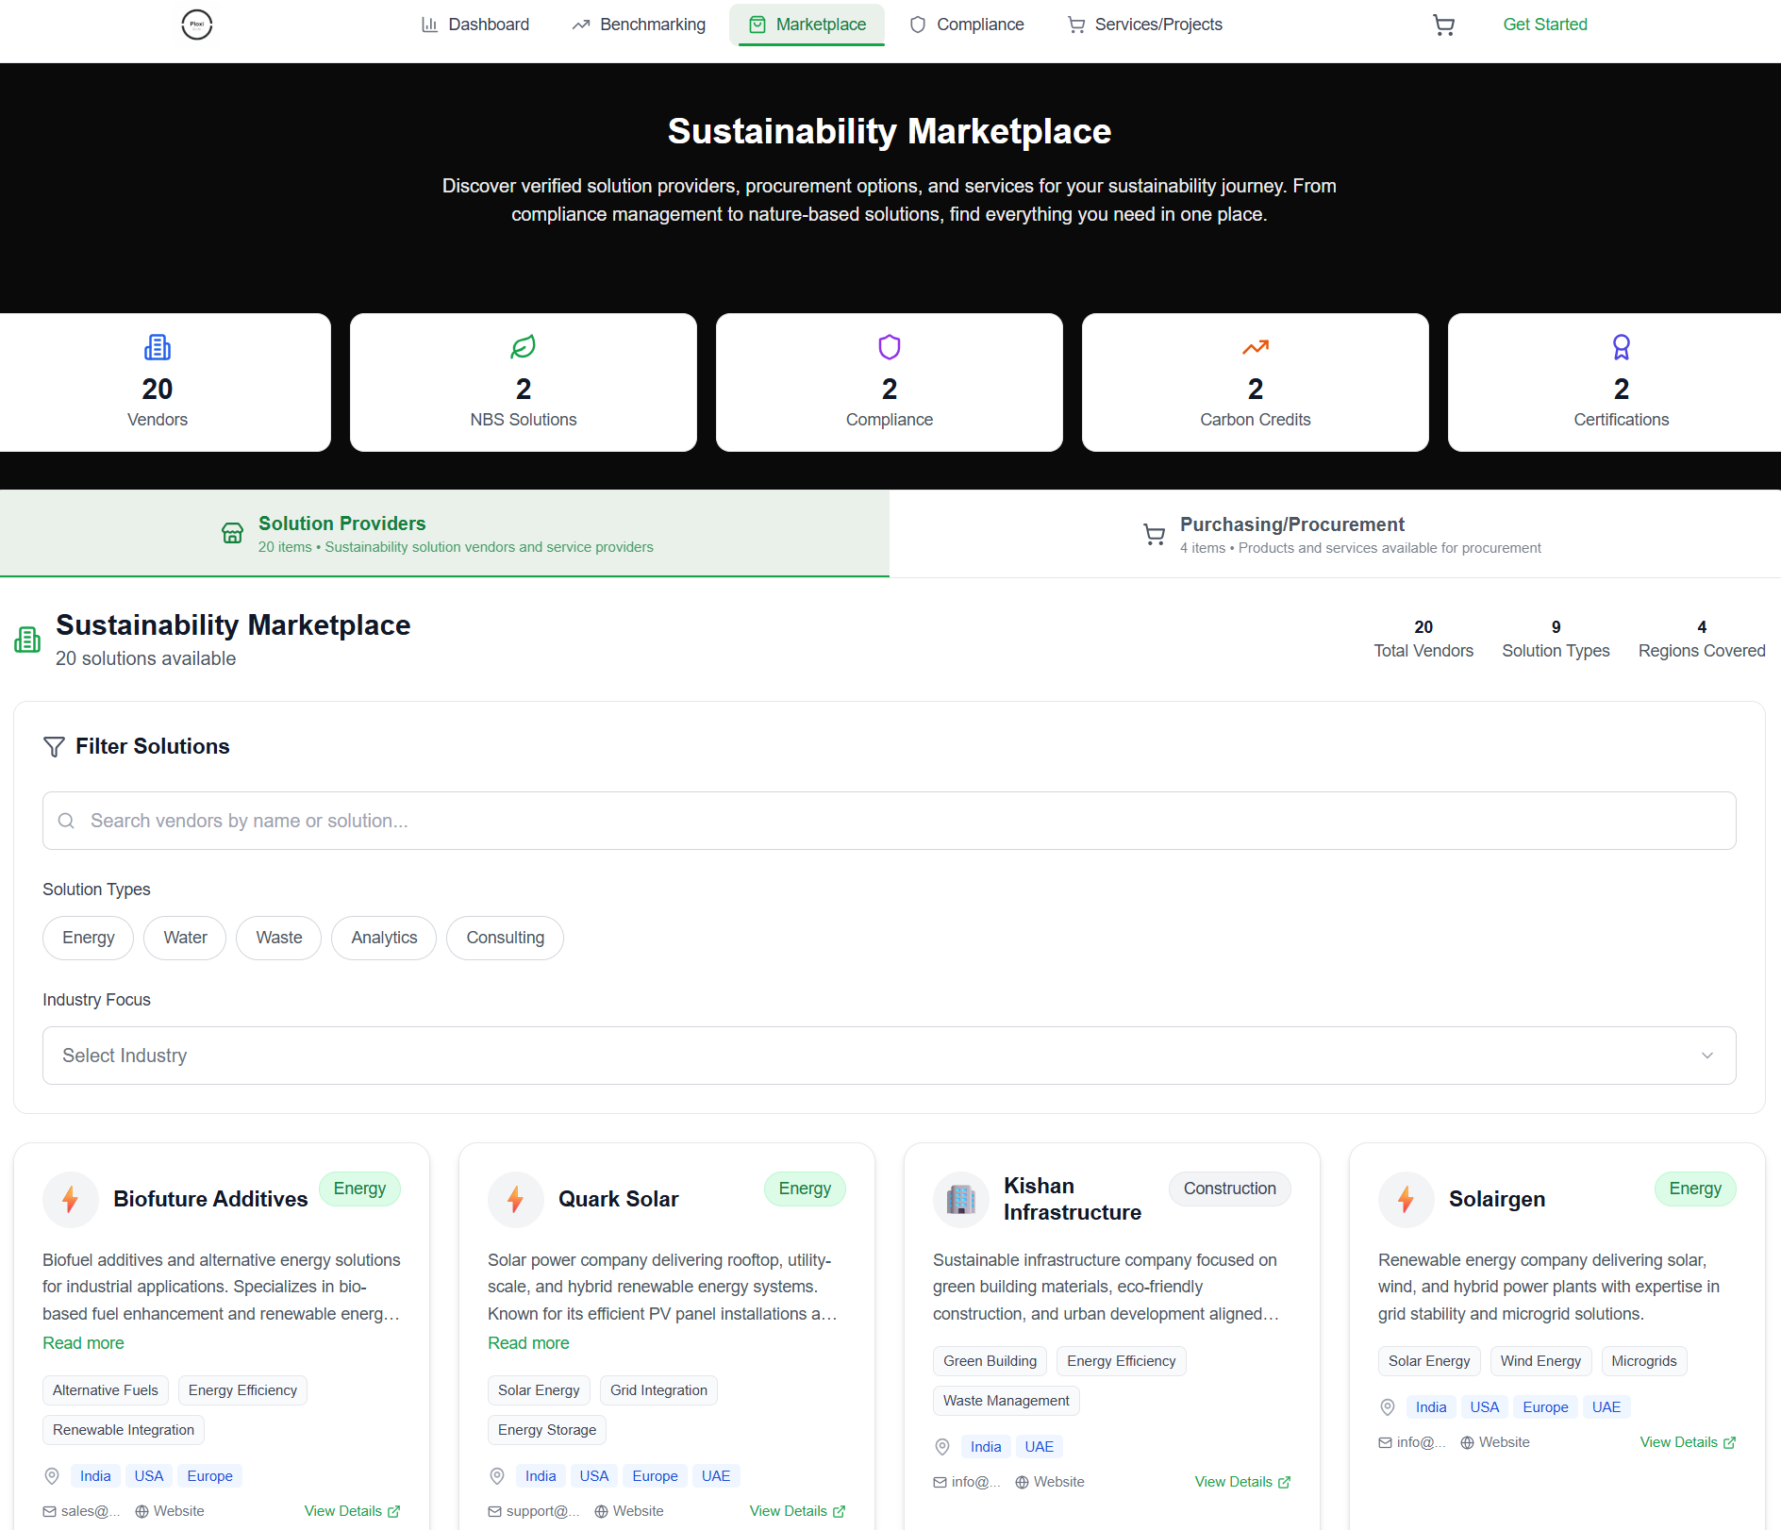This screenshot has width=1781, height=1530.
Task: Open the Select Industry dropdown
Action: tap(888, 1056)
